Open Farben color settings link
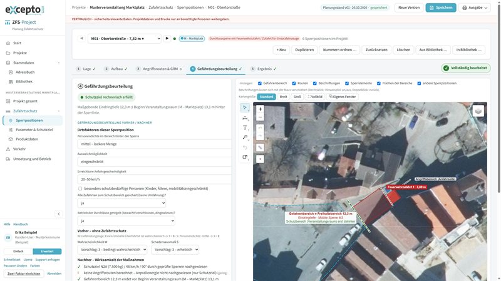Viewport: 501px width, 281px height. (x=35, y=266)
